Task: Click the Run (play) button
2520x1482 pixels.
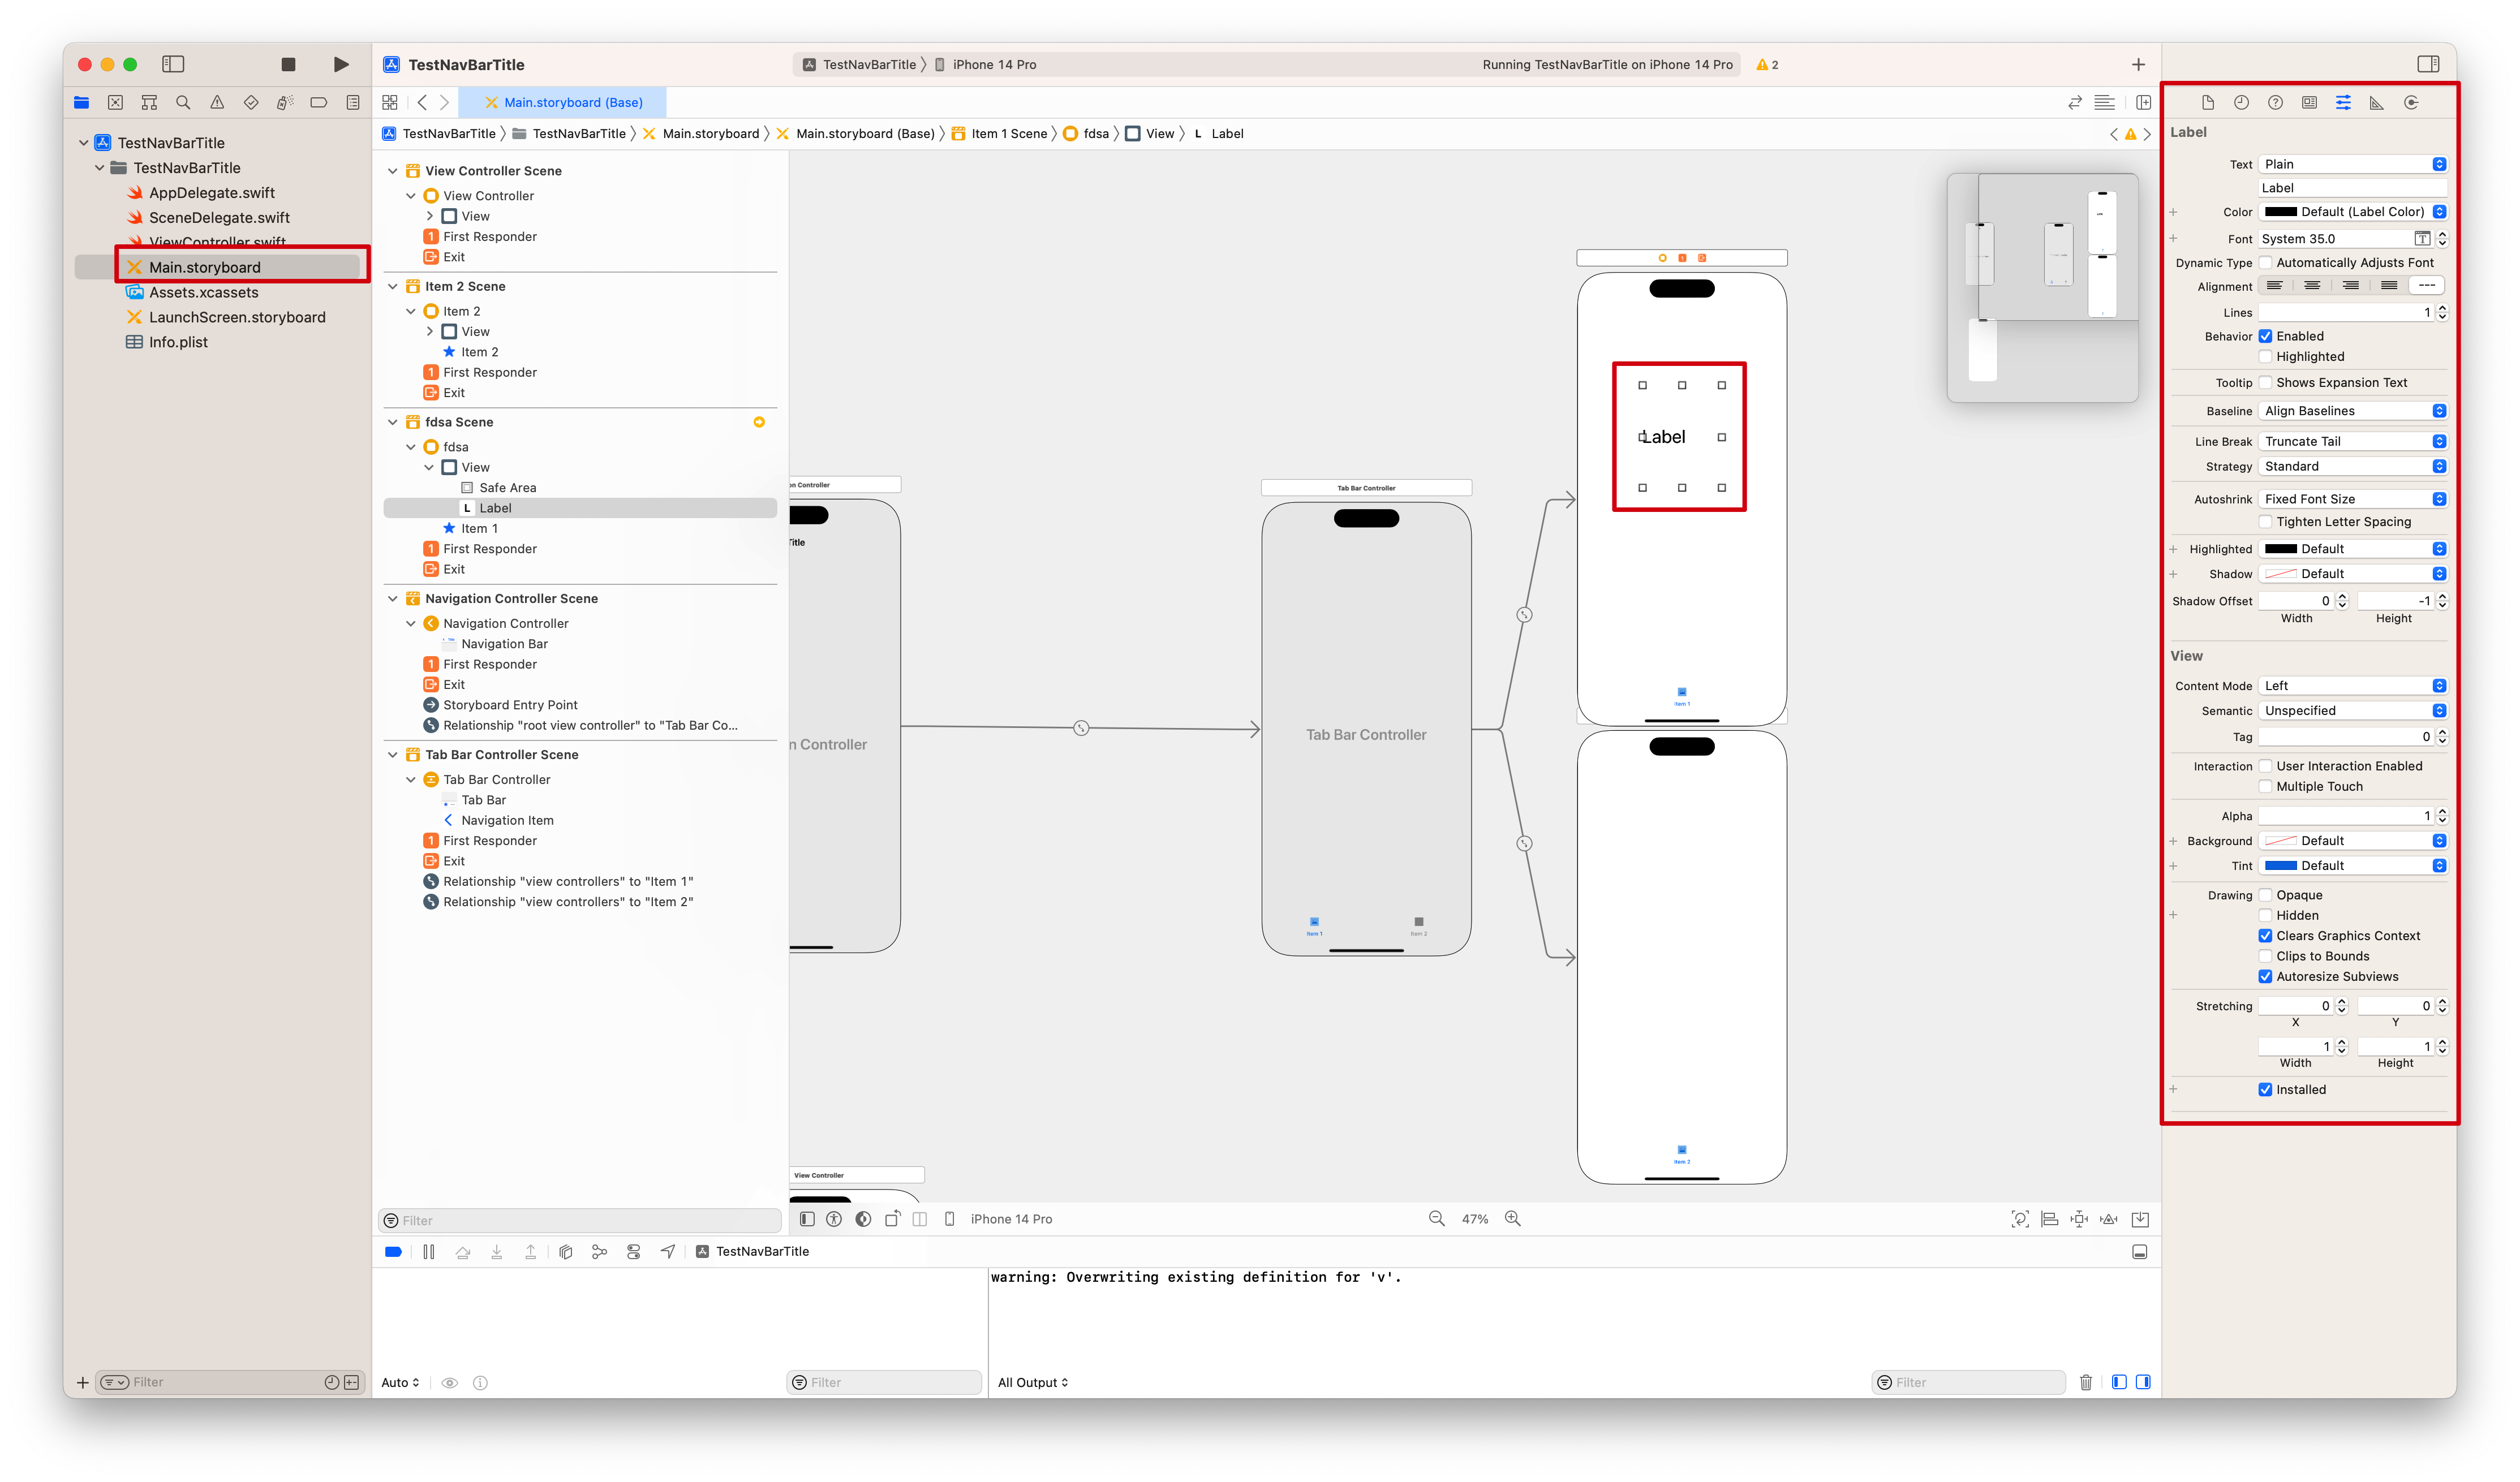Action: point(341,64)
